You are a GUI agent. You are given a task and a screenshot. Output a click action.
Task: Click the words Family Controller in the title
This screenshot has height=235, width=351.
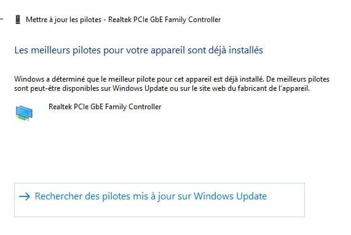[193, 20]
